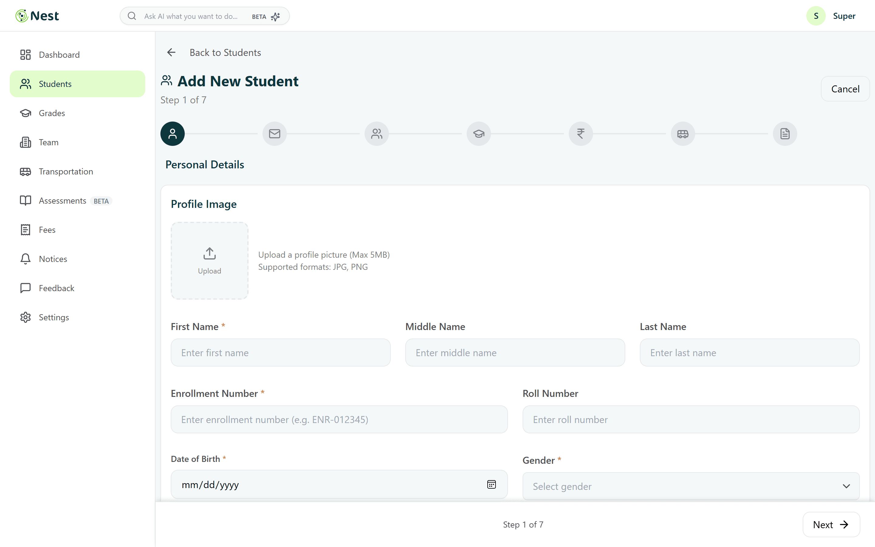875x547 pixels.
Task: Click the Feedback chat bubble icon
Action: tap(25, 288)
